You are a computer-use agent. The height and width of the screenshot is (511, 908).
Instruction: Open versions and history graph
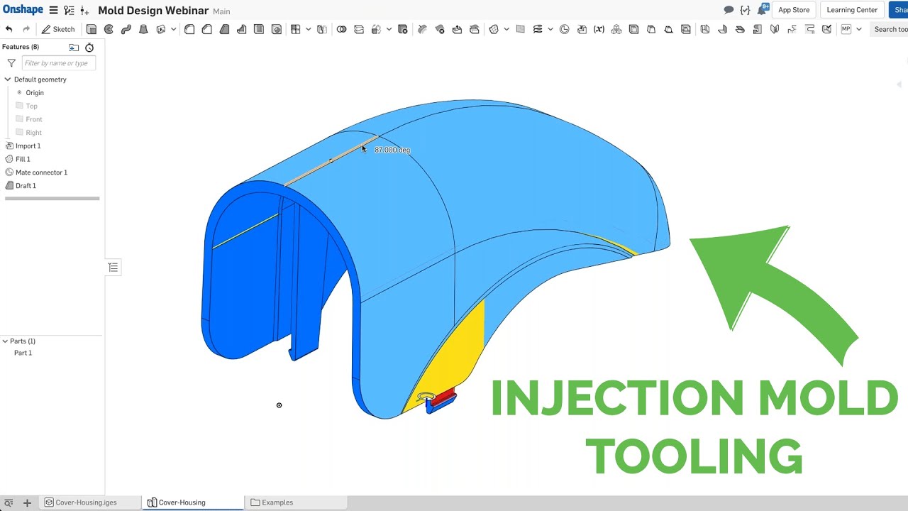[69, 10]
